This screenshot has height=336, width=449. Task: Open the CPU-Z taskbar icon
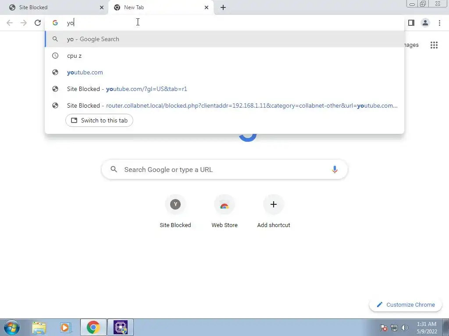tap(121, 327)
